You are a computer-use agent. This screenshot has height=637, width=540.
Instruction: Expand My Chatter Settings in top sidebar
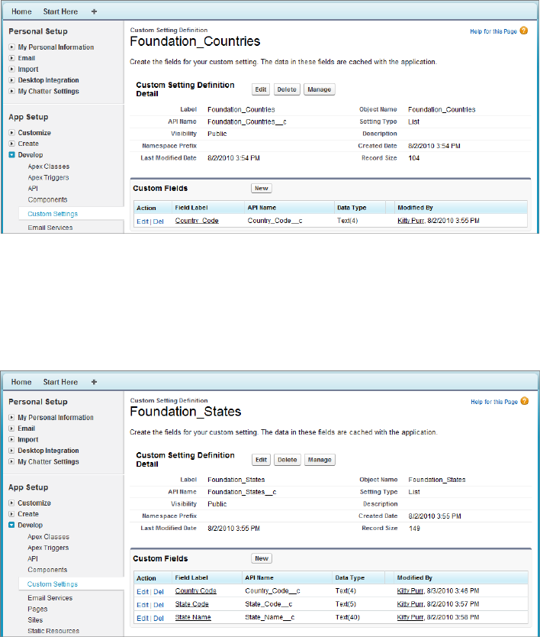11,91
